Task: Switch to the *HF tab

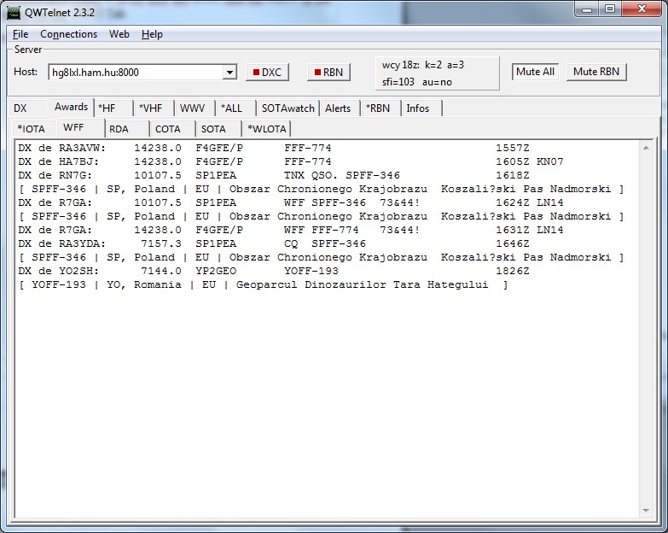Action: 107,108
